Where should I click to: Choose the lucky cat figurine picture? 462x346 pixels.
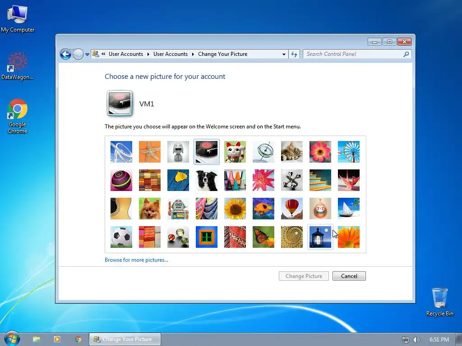coord(235,152)
